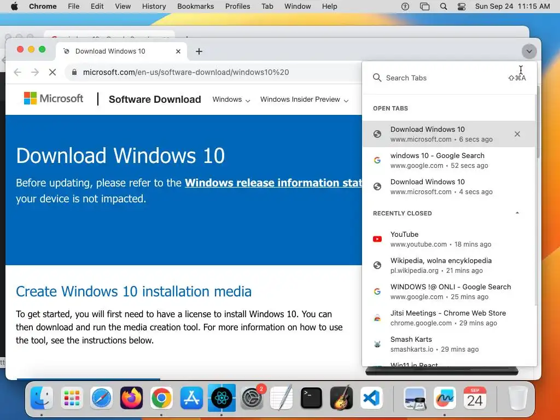560x420 pixels.
Task: Open Control Center in menu bar
Action: (462, 6)
